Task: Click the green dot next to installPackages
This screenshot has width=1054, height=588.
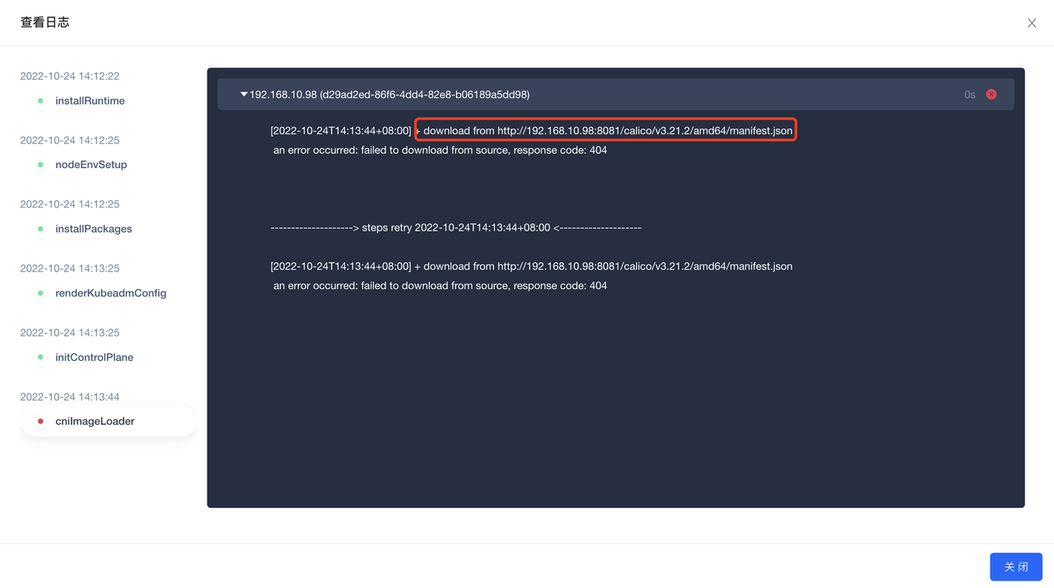Action: (x=40, y=229)
